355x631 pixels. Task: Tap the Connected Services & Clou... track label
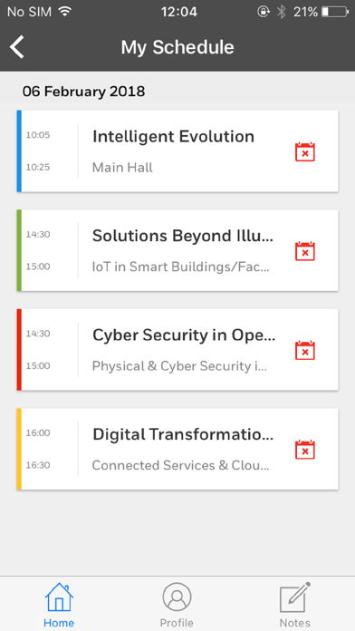pos(180,465)
